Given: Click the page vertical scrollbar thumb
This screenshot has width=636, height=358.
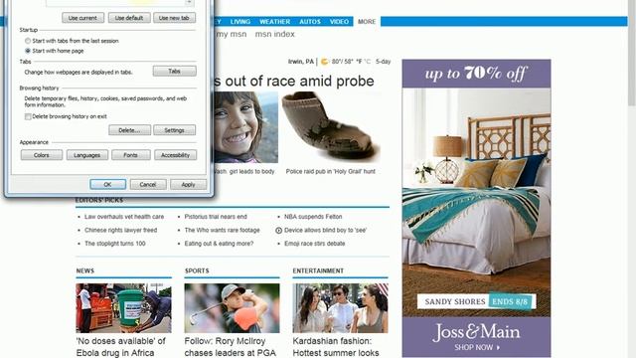Looking at the screenshot, I should pyautogui.click(x=632, y=53).
